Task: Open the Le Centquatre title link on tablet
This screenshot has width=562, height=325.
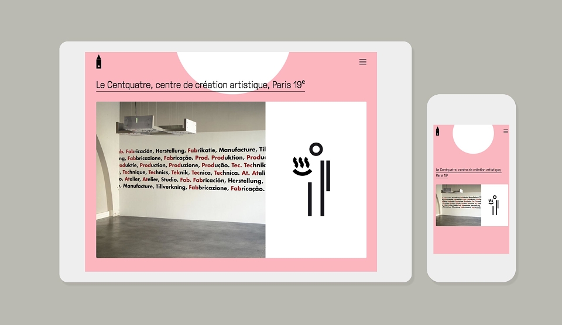Action: point(200,85)
